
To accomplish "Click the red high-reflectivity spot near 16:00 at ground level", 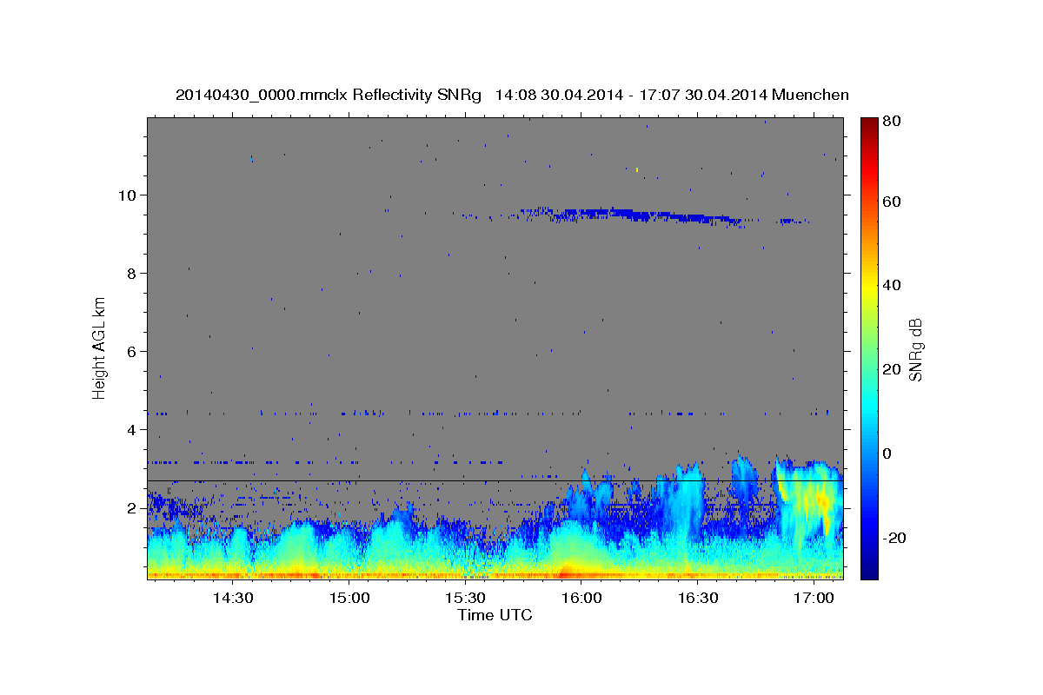I will 565,573.
